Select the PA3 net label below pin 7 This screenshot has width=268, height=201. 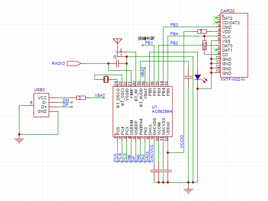[142, 158]
